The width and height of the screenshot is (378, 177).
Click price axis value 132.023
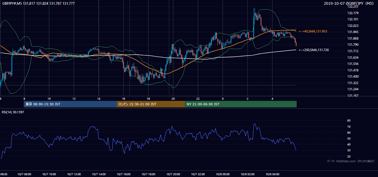(353, 26)
